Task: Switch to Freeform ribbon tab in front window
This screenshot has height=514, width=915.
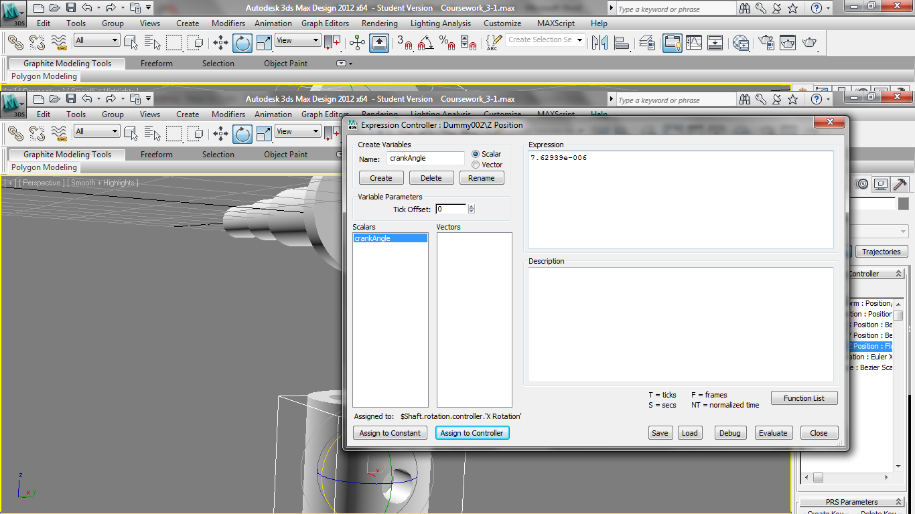Action: pyautogui.click(x=157, y=155)
